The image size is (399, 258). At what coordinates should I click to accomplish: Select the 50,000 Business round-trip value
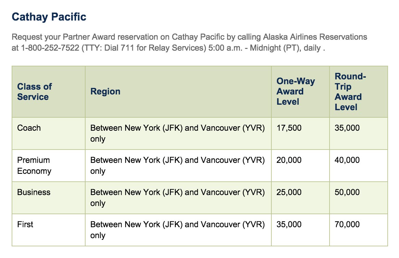tap(347, 192)
